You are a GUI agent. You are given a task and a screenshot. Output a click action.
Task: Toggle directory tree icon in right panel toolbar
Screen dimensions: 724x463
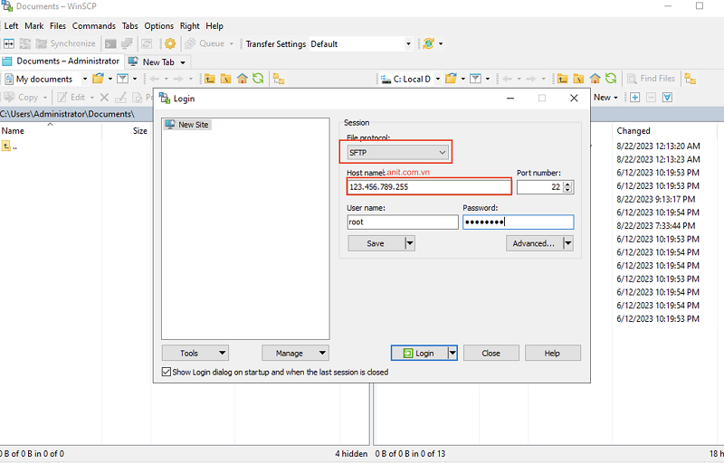[691, 79]
